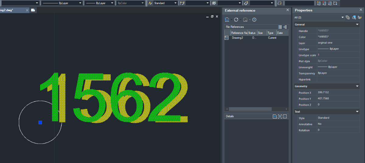Sort by Reference Name column header
Image resolution: width=365 pixels, height=163 pixels.
pos(239,33)
